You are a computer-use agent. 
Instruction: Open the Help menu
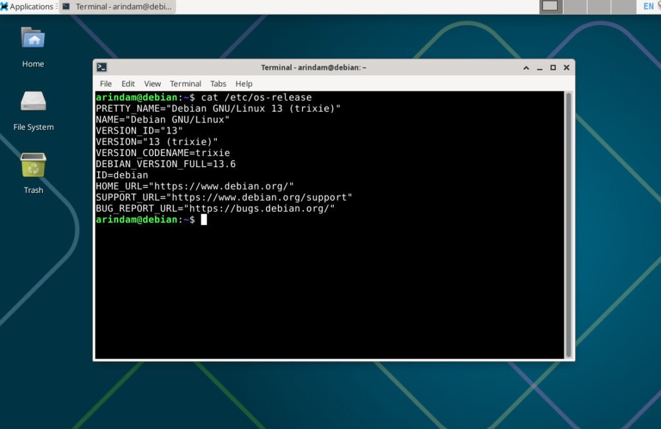click(x=243, y=83)
